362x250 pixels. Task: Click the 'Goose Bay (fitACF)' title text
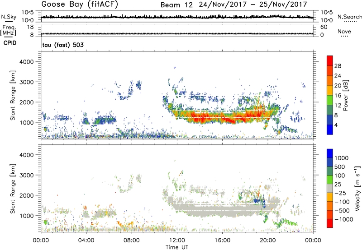pos(80,4)
